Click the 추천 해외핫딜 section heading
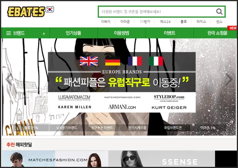238x168 pixels. click(x=19, y=145)
